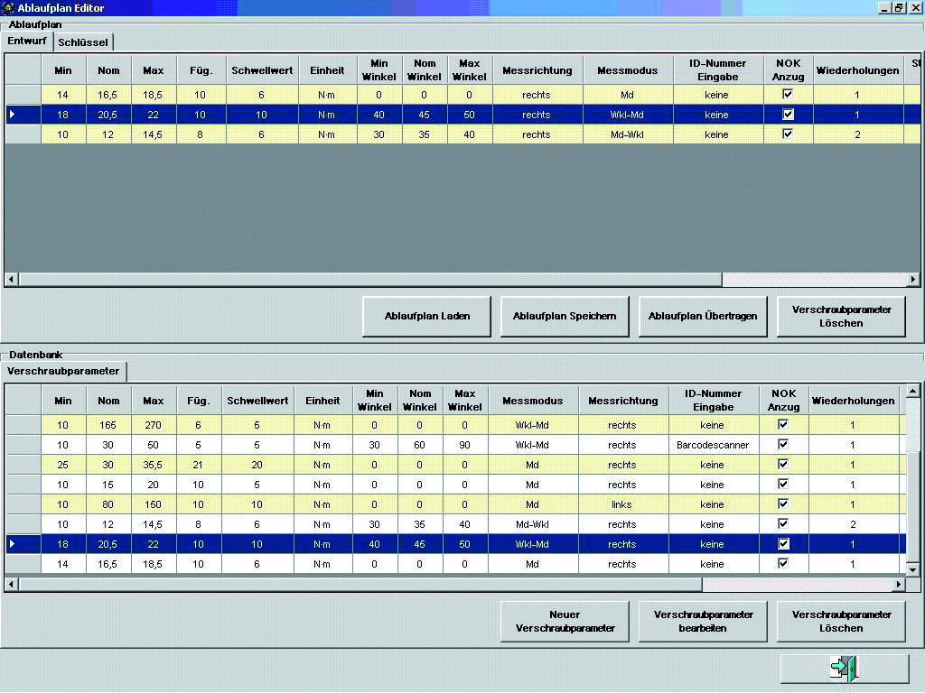
Task: Click the right scroll arrow of the upper table
Action: (x=913, y=280)
